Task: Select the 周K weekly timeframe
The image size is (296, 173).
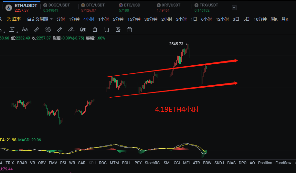Action: point(274,19)
